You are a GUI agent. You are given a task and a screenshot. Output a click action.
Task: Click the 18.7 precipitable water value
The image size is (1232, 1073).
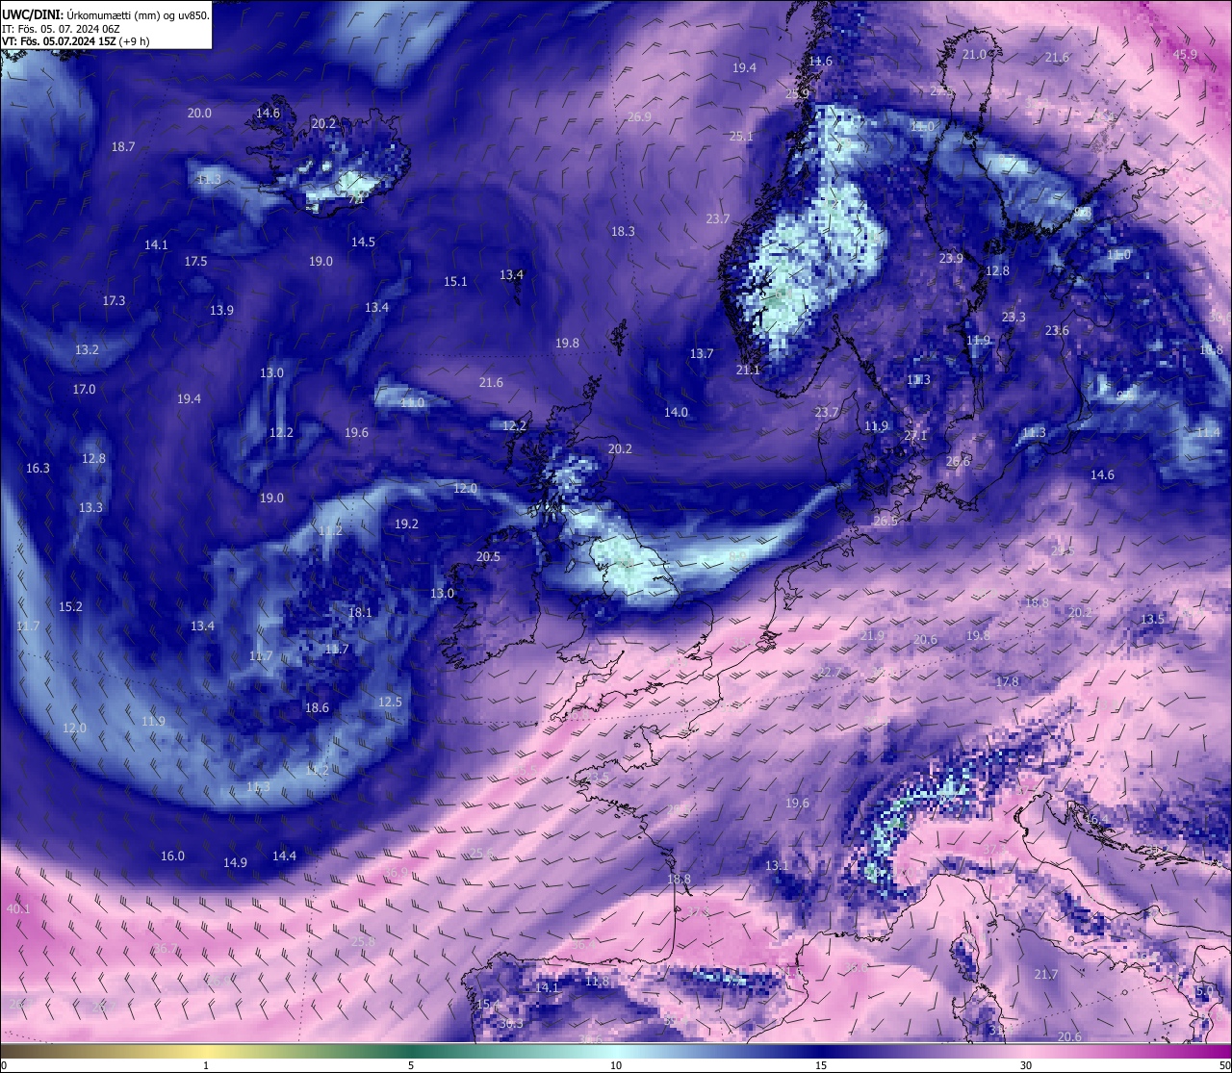pyautogui.click(x=123, y=147)
